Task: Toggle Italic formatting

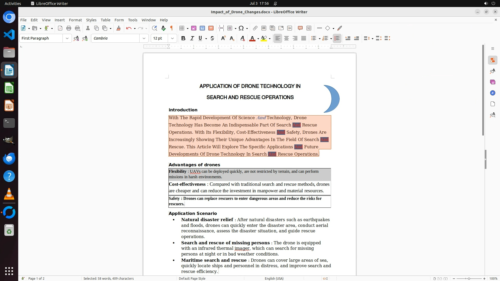Action: click(192, 38)
